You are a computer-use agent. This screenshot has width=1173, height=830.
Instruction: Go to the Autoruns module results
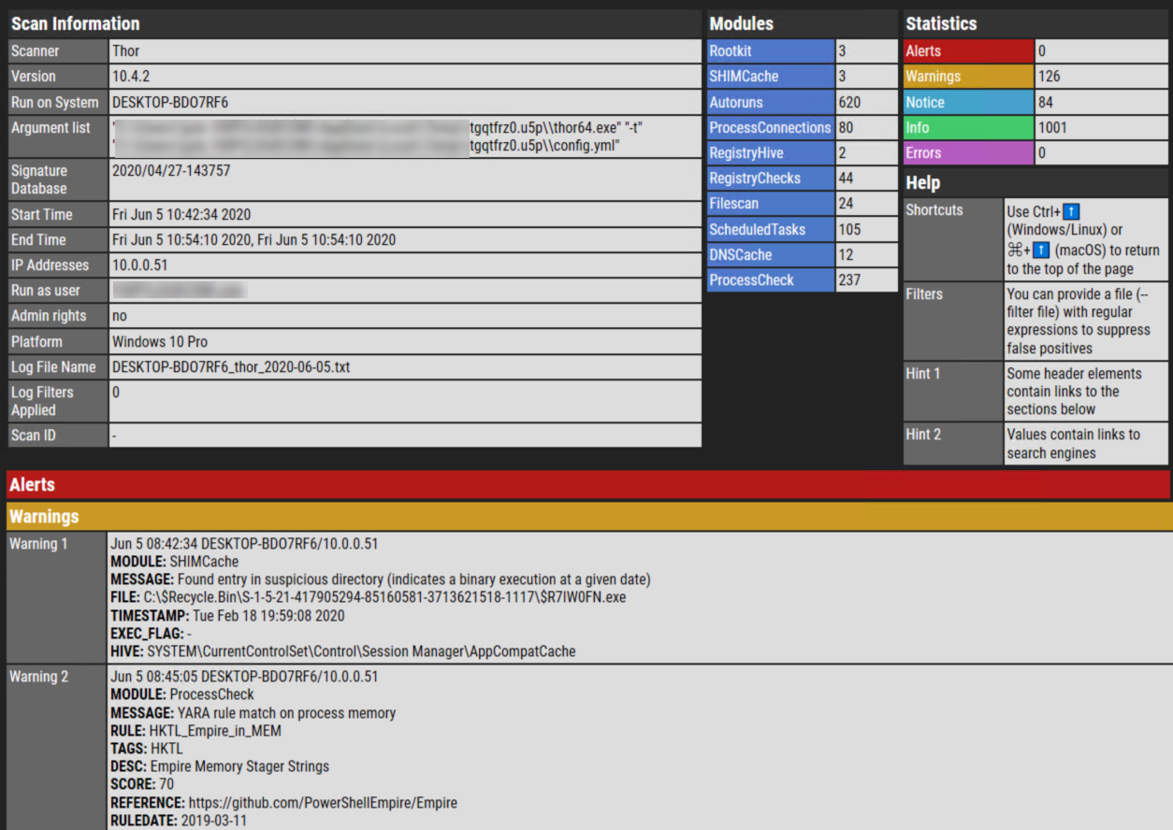[x=735, y=102]
